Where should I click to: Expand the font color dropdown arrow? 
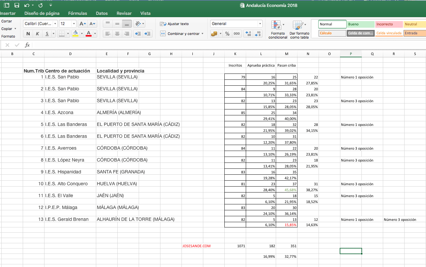coord(95,34)
